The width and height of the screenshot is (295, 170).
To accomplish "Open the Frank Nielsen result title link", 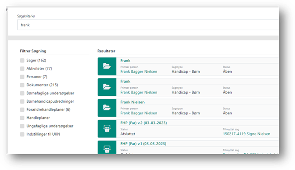I will pyautogui.click(x=132, y=102).
